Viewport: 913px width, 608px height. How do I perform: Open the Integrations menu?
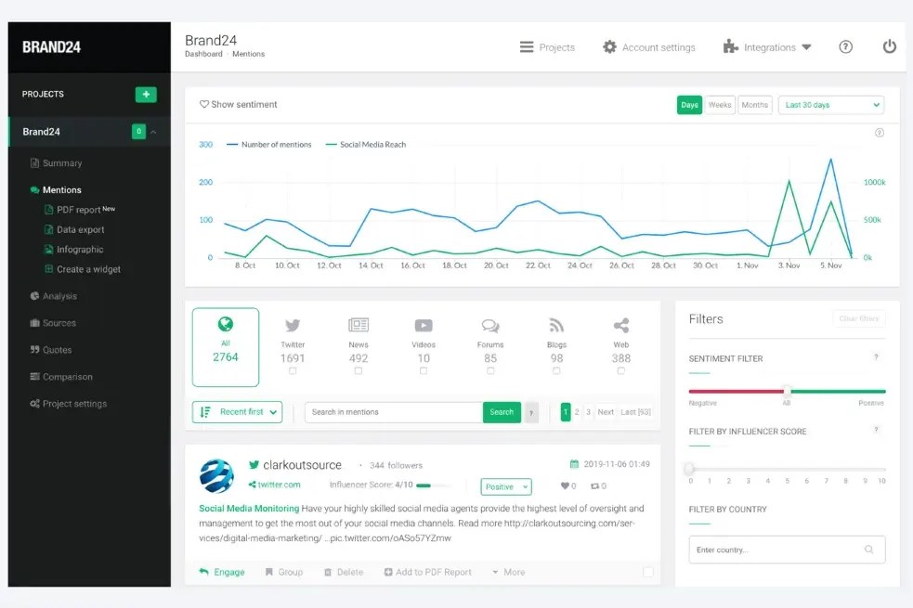[767, 47]
